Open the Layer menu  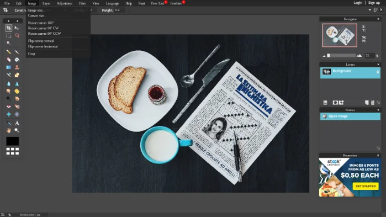point(46,3)
